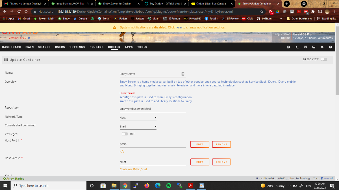
Task: Click the Unraid info monitor icon
Action: pyautogui.click(x=314, y=47)
